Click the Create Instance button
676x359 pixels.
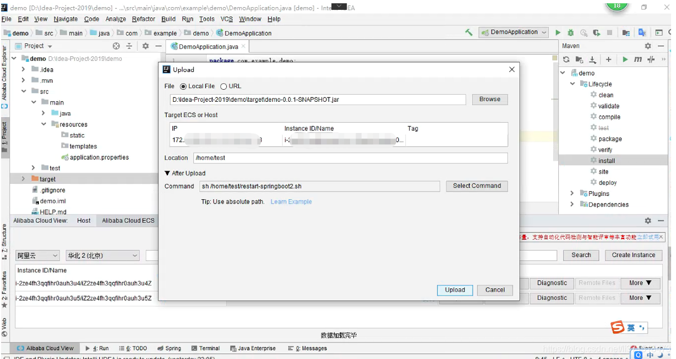click(633, 255)
